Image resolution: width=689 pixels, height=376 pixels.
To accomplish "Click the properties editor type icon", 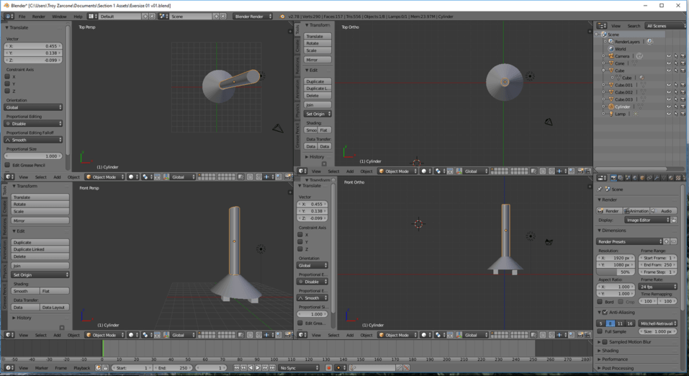I will 601,178.
